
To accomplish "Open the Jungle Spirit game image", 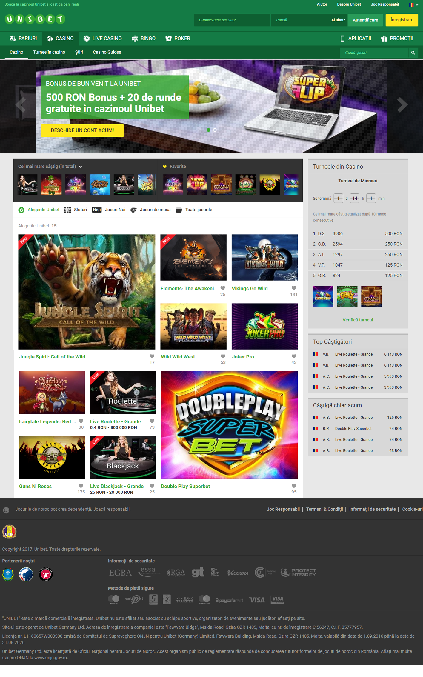I will point(87,292).
